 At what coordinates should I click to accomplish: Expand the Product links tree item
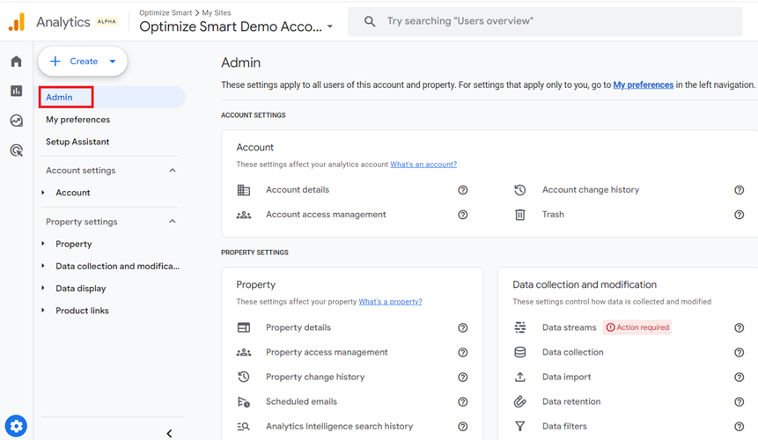pos(43,310)
